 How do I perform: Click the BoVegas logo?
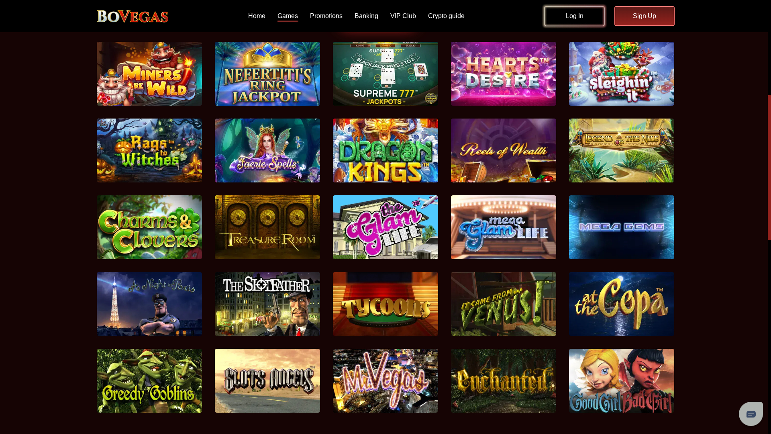coord(133,16)
